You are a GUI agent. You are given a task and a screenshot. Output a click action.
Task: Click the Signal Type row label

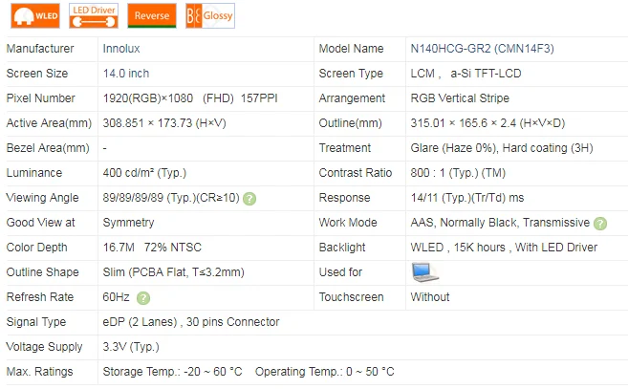(36, 322)
